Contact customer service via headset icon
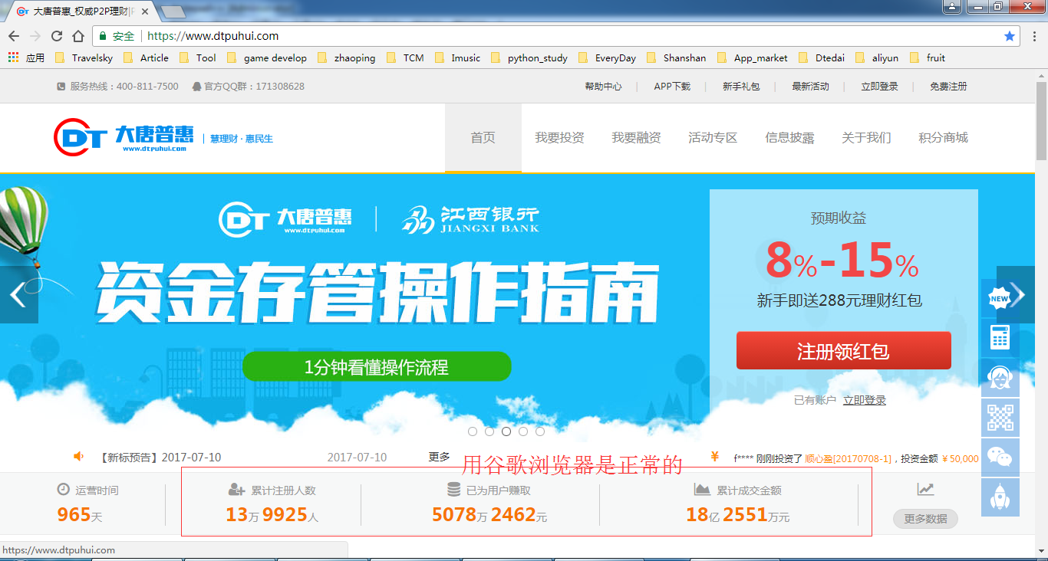This screenshot has width=1048, height=561. pyautogui.click(x=1000, y=377)
